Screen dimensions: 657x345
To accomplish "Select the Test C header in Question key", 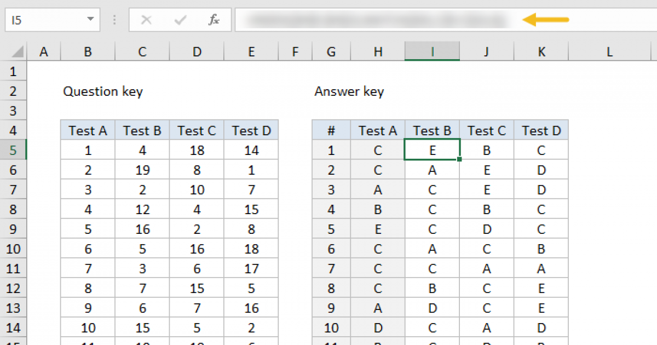I will [197, 130].
